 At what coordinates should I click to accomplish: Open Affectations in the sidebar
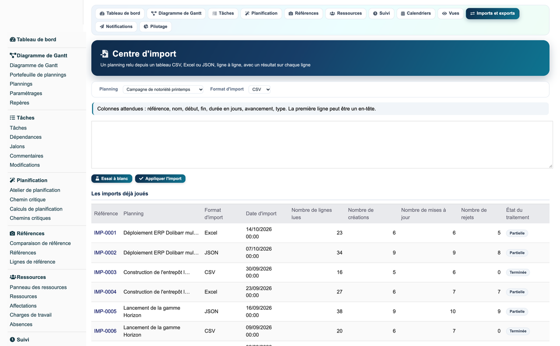click(x=23, y=305)
